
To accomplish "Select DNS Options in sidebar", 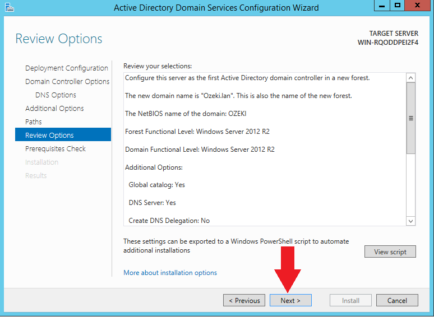I will tap(56, 95).
